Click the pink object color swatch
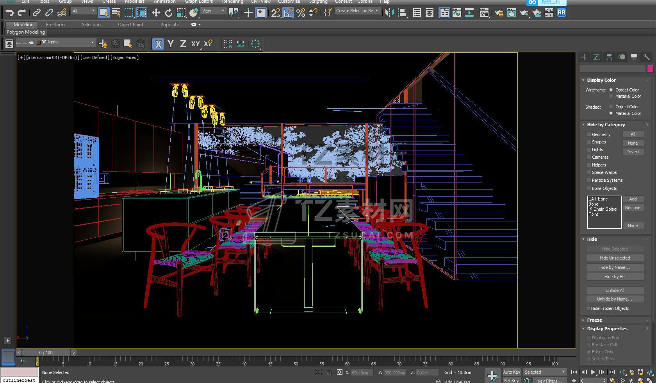The image size is (656, 383). coord(650,69)
